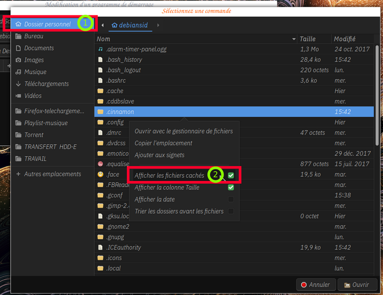
Task: Click the plus icon for Autres emplacements
Action: click(18, 174)
